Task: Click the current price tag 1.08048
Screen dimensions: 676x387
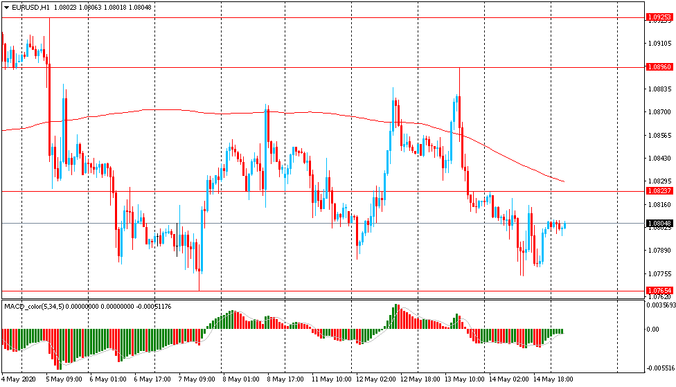Action: 659,224
